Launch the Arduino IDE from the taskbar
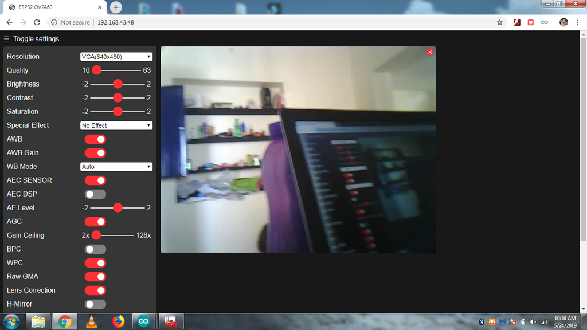This screenshot has height=330, width=587. (x=143, y=321)
